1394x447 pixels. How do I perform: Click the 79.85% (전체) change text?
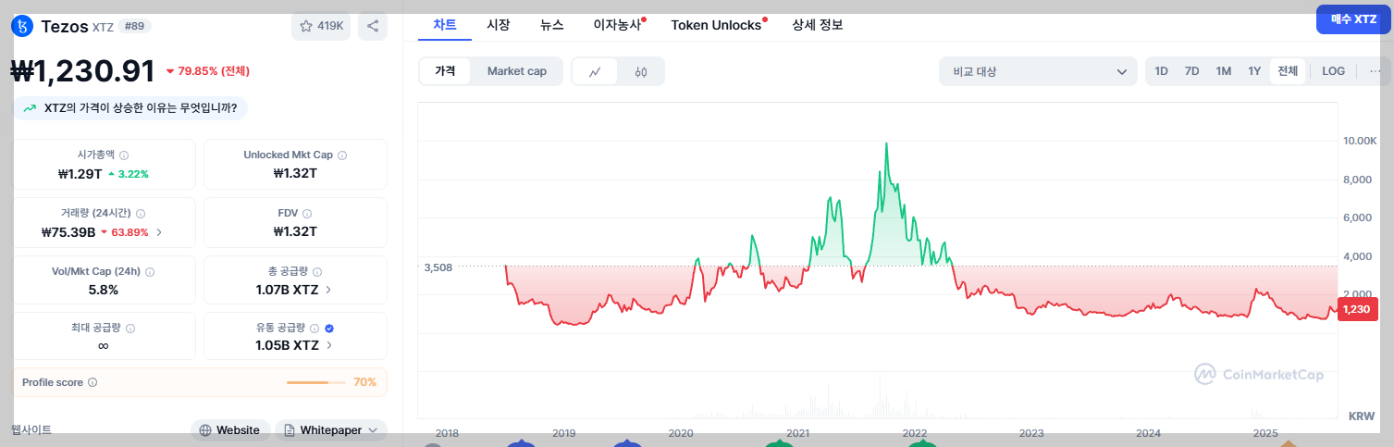(214, 71)
